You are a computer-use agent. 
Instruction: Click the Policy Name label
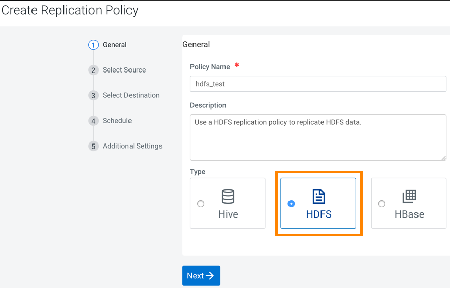click(x=210, y=67)
